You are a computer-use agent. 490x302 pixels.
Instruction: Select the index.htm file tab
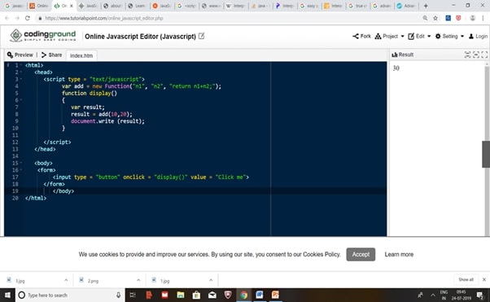(x=81, y=55)
